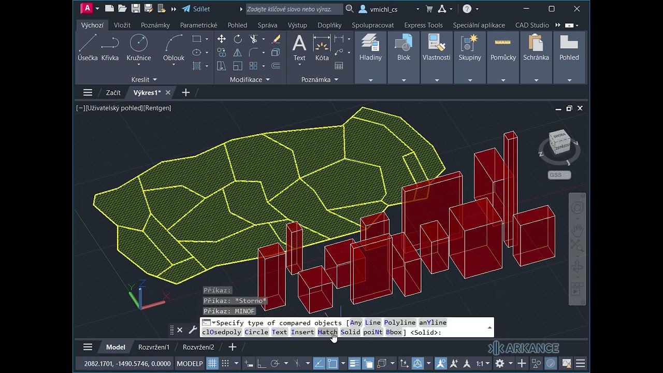Activate the Trim scissors tool
663x373 pixels.
[254, 39]
